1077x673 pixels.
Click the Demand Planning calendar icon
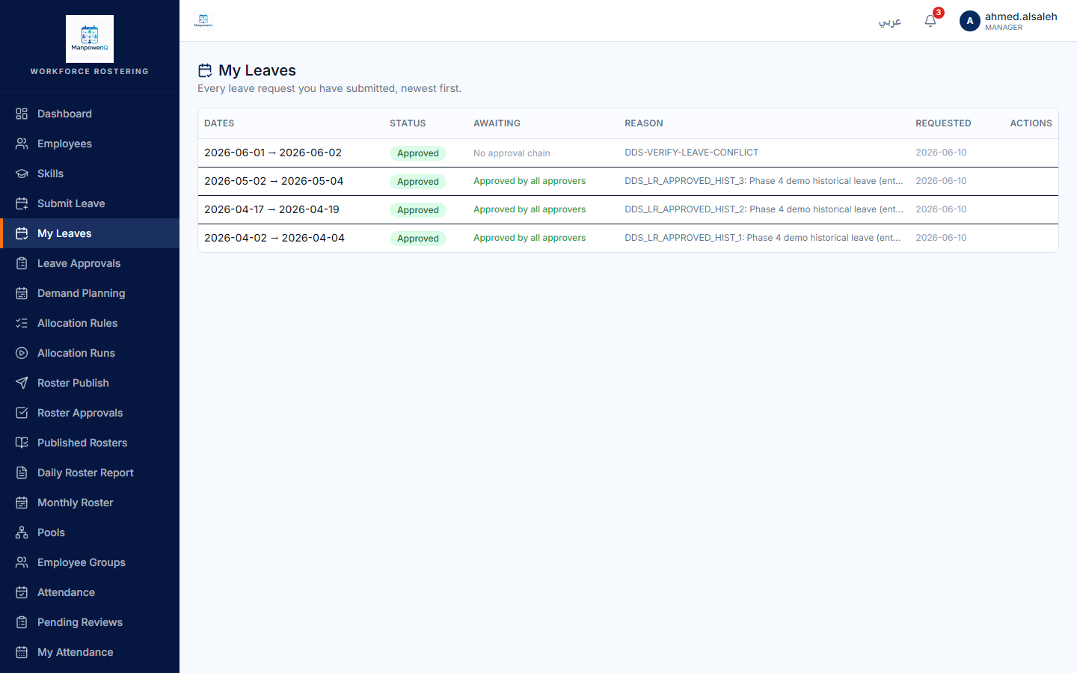tap(22, 293)
